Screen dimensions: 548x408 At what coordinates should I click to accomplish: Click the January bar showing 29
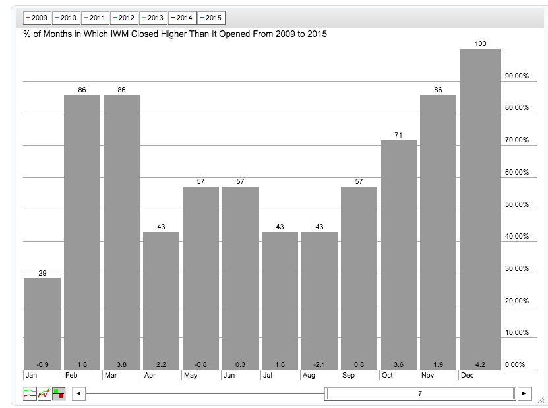point(42,324)
